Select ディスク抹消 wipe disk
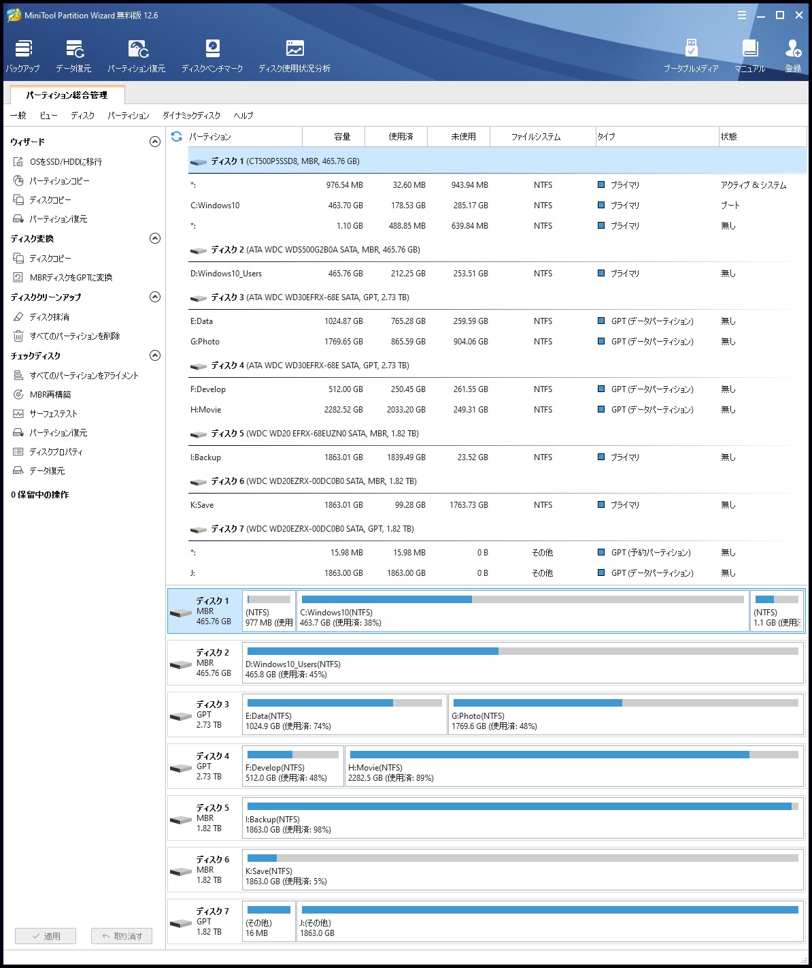Viewport: 812px width, 968px height. 41,317
